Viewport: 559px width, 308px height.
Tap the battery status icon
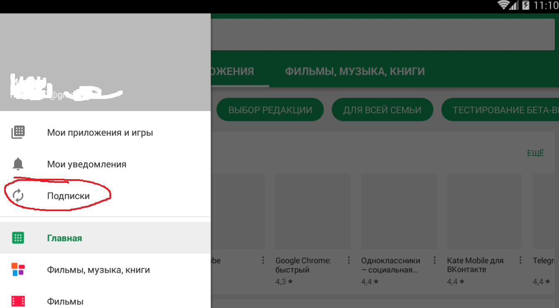(x=526, y=5)
